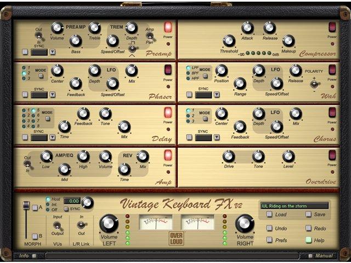This screenshot has height=263, width=351.
Task: Click the tempo value field 0.00
Action: click(x=72, y=201)
